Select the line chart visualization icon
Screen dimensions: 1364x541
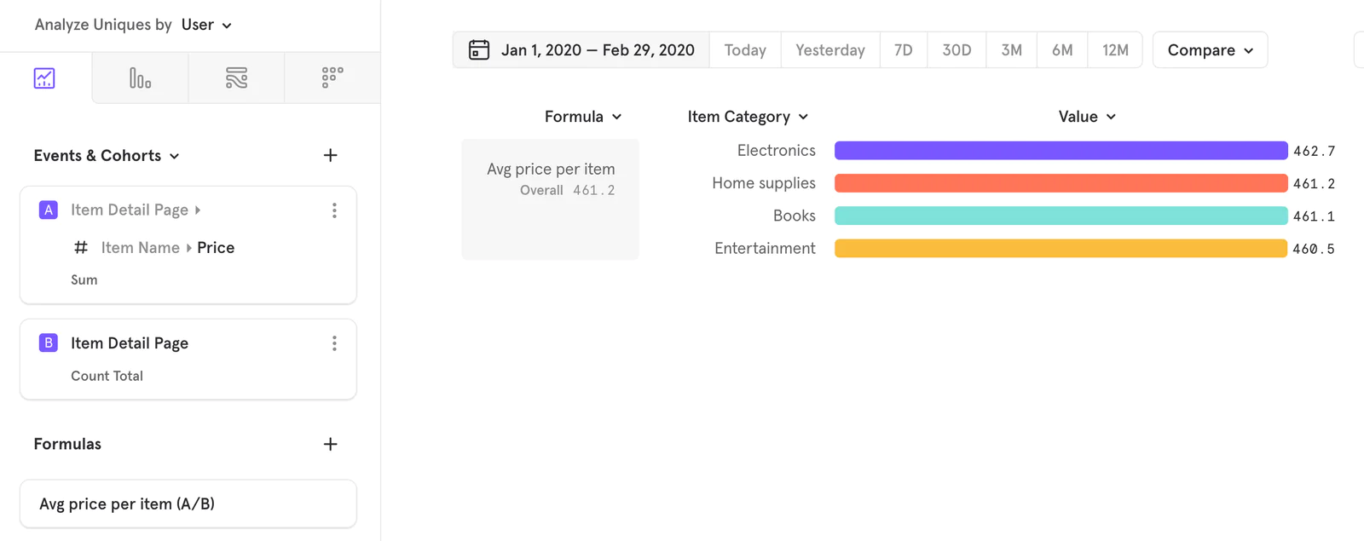(43, 78)
